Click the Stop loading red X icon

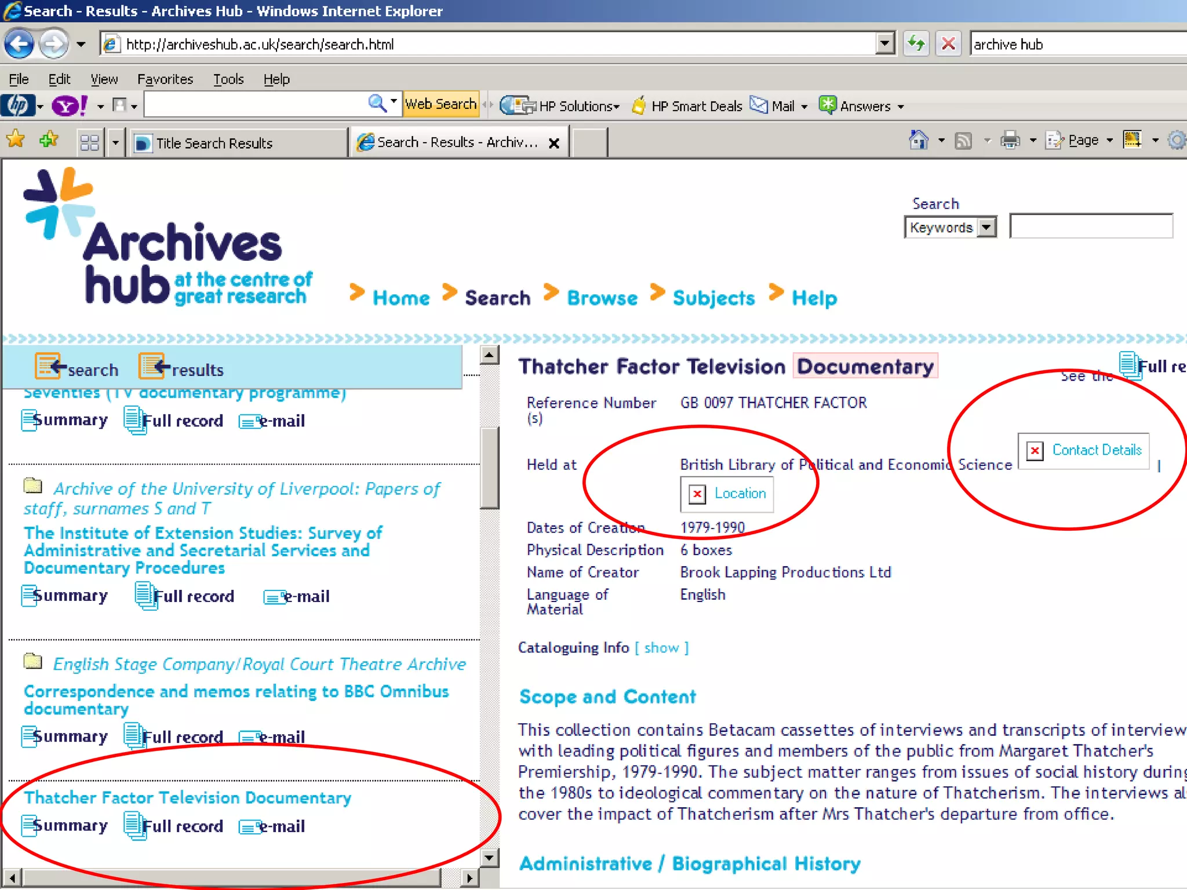(x=949, y=44)
